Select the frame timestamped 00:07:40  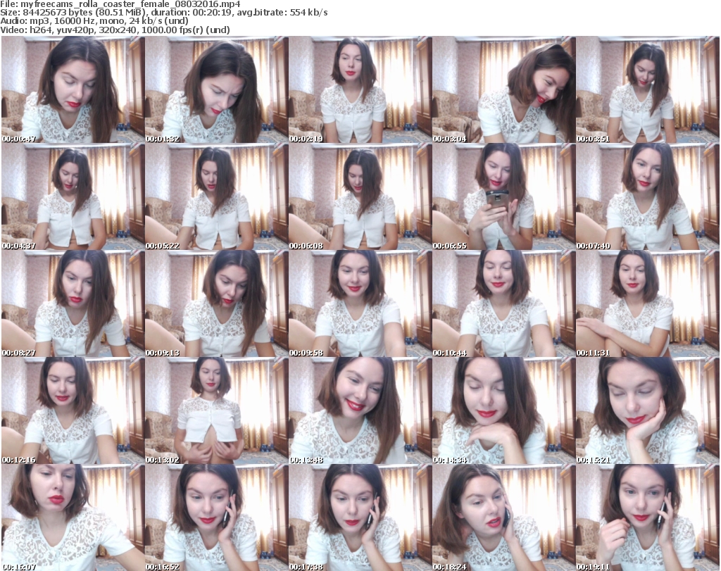pyautogui.click(x=648, y=196)
